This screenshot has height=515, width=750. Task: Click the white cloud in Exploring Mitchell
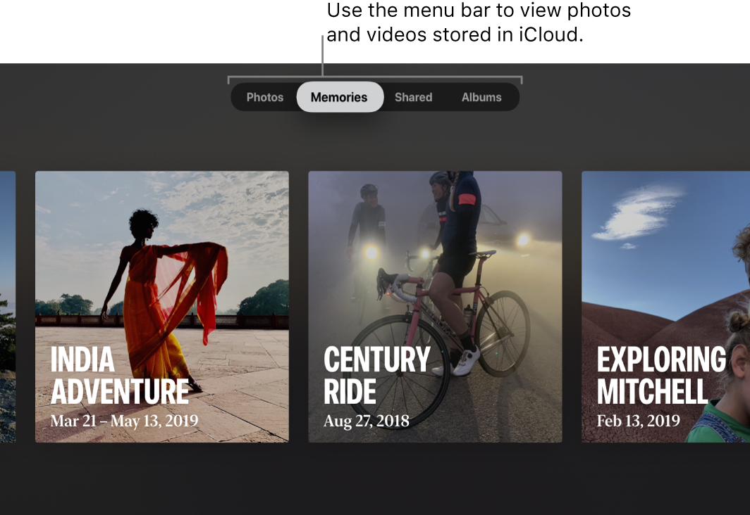(x=637, y=213)
